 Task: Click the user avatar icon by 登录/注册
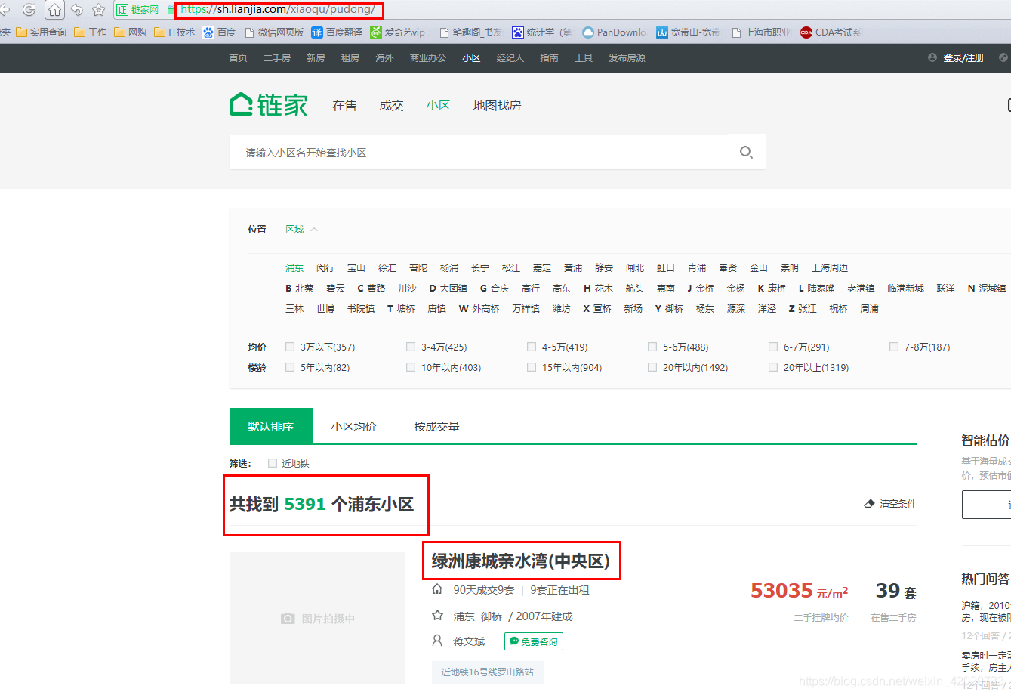pos(932,57)
